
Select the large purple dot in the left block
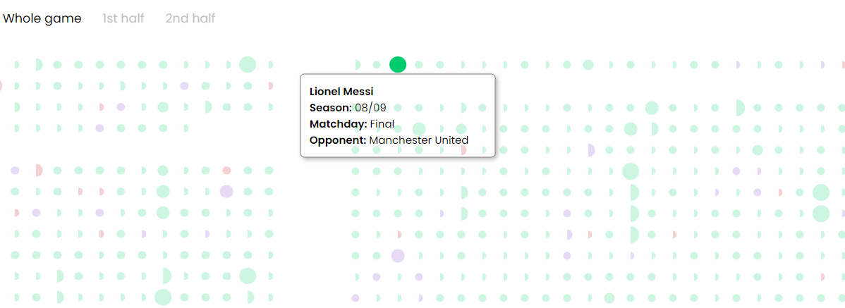(226, 191)
